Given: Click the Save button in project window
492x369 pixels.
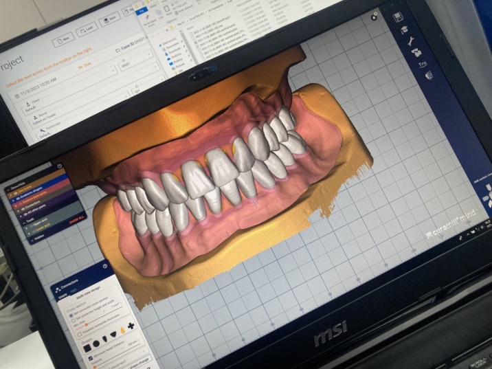Looking at the screenshot, I should click(109, 19).
